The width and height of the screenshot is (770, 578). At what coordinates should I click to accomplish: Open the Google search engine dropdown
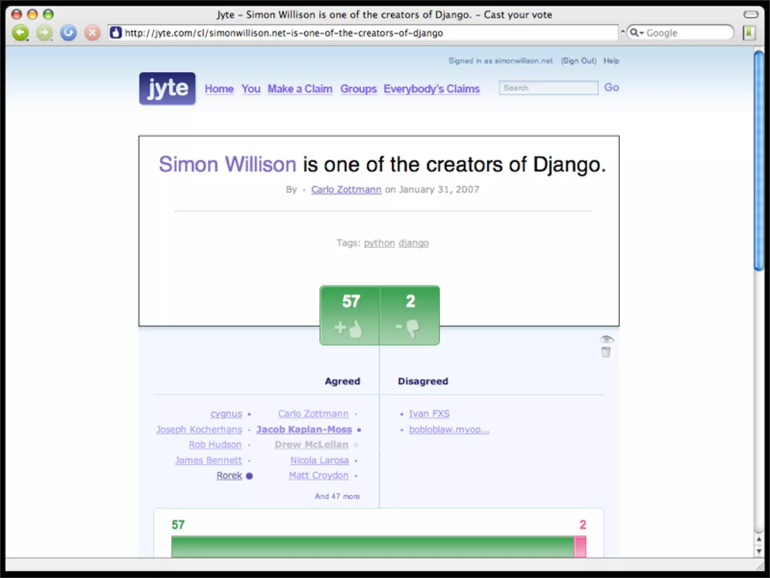tap(637, 33)
